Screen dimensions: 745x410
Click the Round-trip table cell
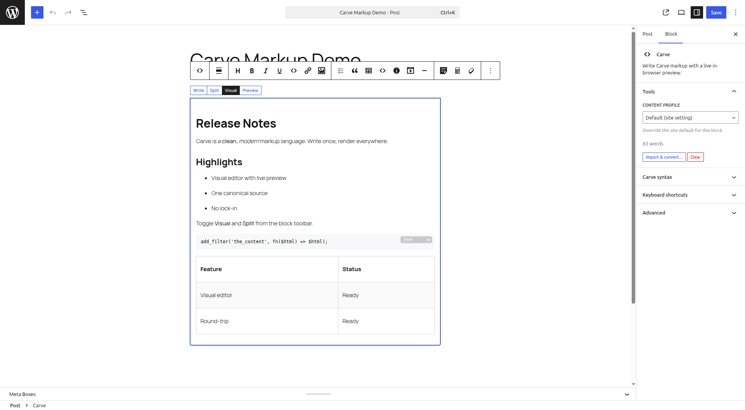[x=267, y=321]
